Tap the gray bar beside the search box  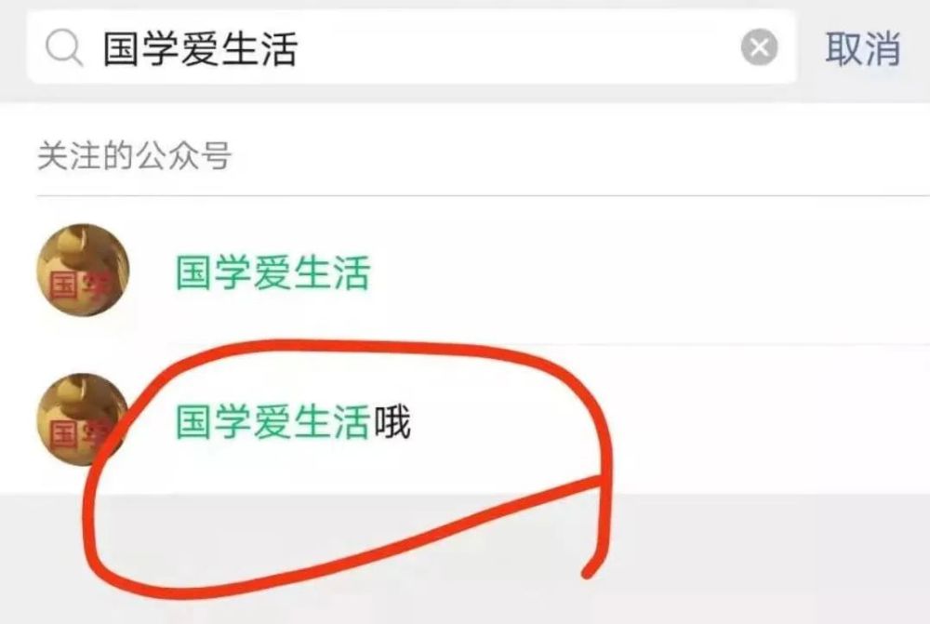click(x=806, y=48)
